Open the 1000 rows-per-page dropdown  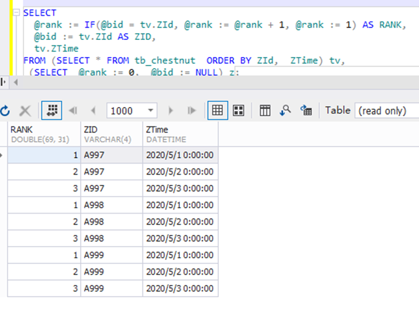[x=151, y=110]
